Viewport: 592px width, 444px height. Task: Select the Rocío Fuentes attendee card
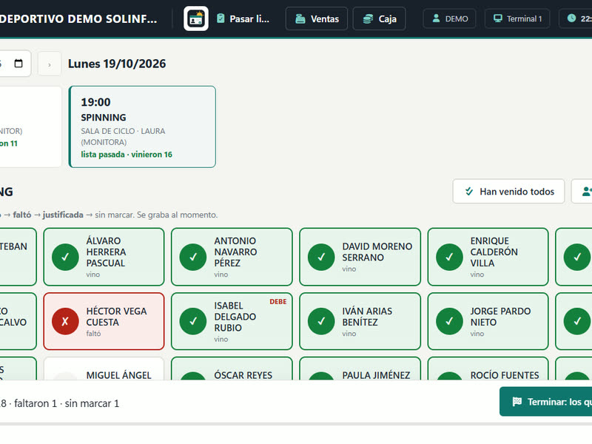(x=488, y=369)
